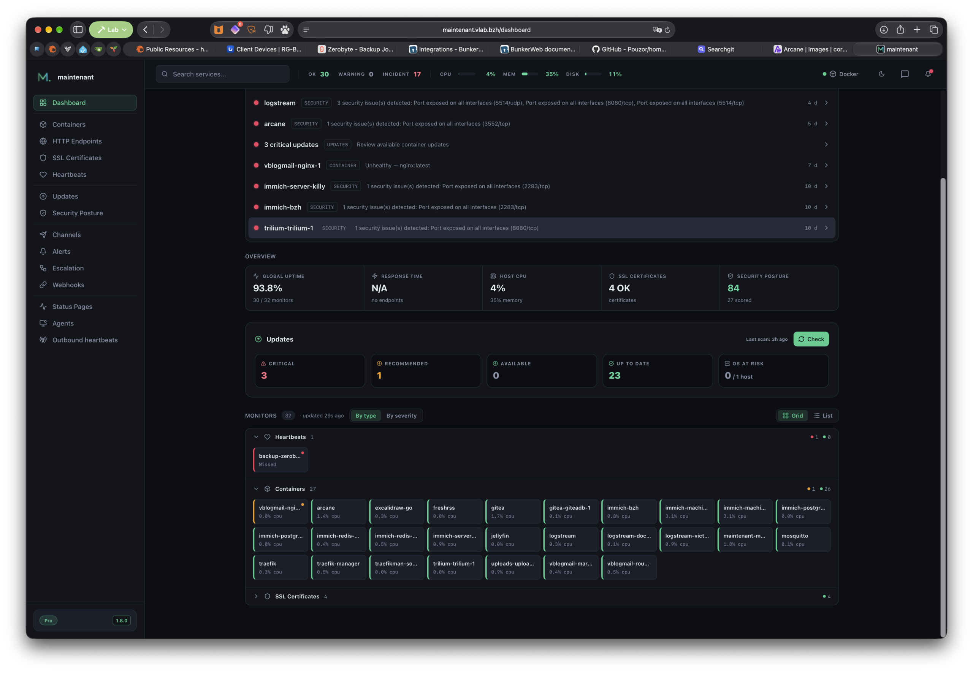Collapse the Containers monitor group
Viewport: 973px width, 673px height.
256,489
